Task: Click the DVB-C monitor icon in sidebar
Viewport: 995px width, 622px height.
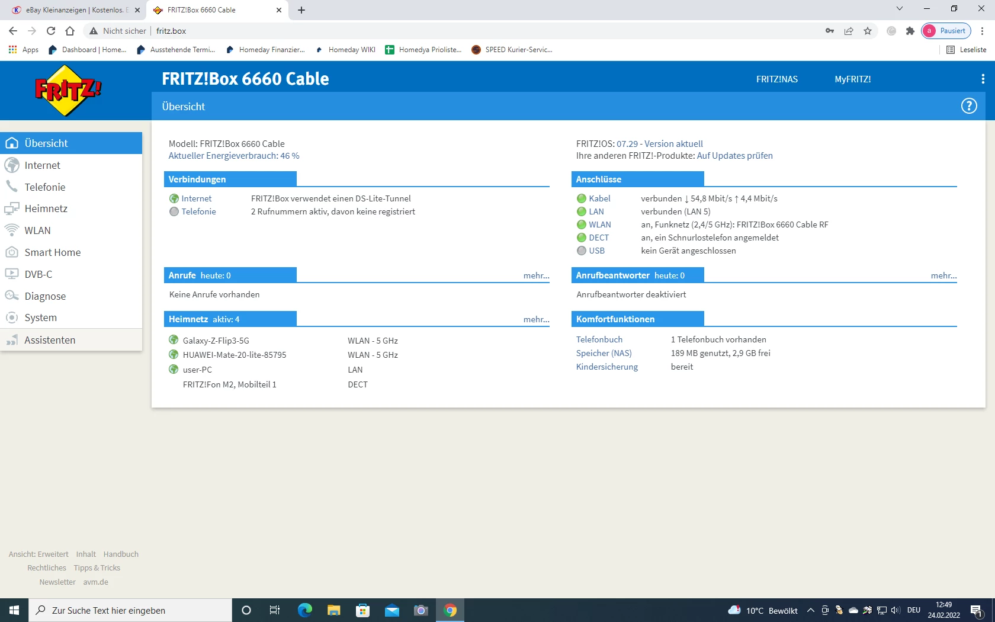Action: (x=12, y=274)
